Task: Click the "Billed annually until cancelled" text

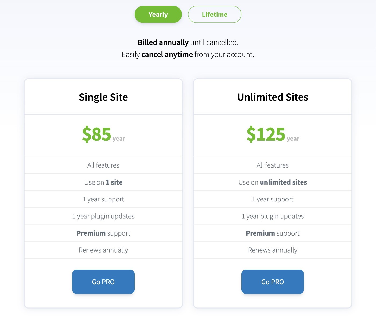Action: (x=188, y=42)
